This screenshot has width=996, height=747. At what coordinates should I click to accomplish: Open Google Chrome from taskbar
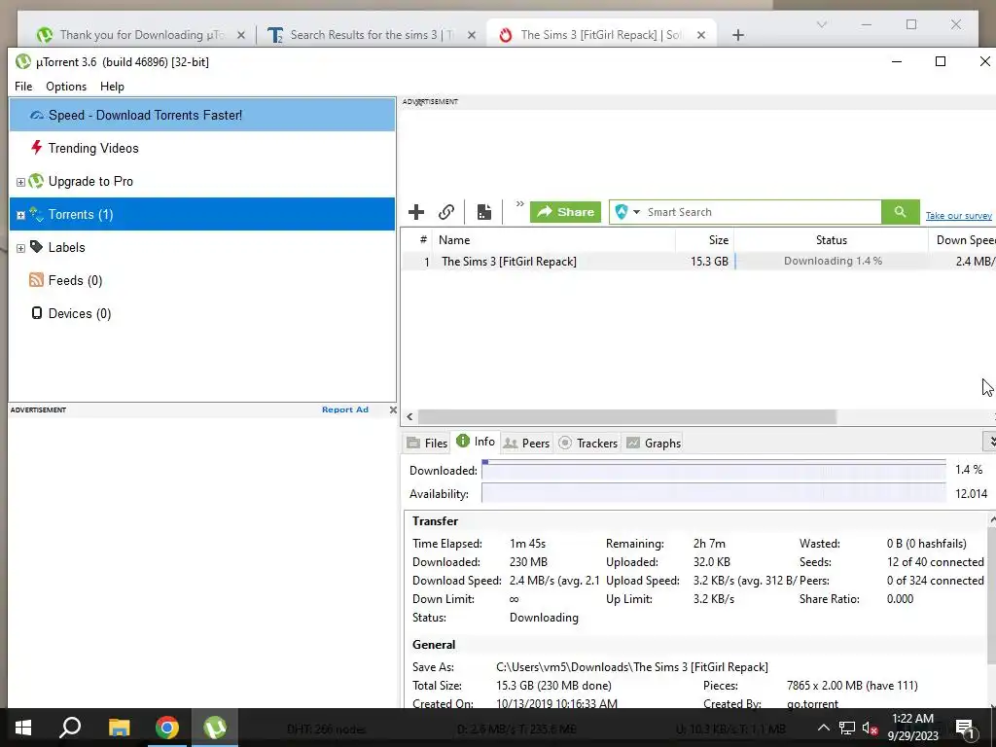click(x=167, y=728)
